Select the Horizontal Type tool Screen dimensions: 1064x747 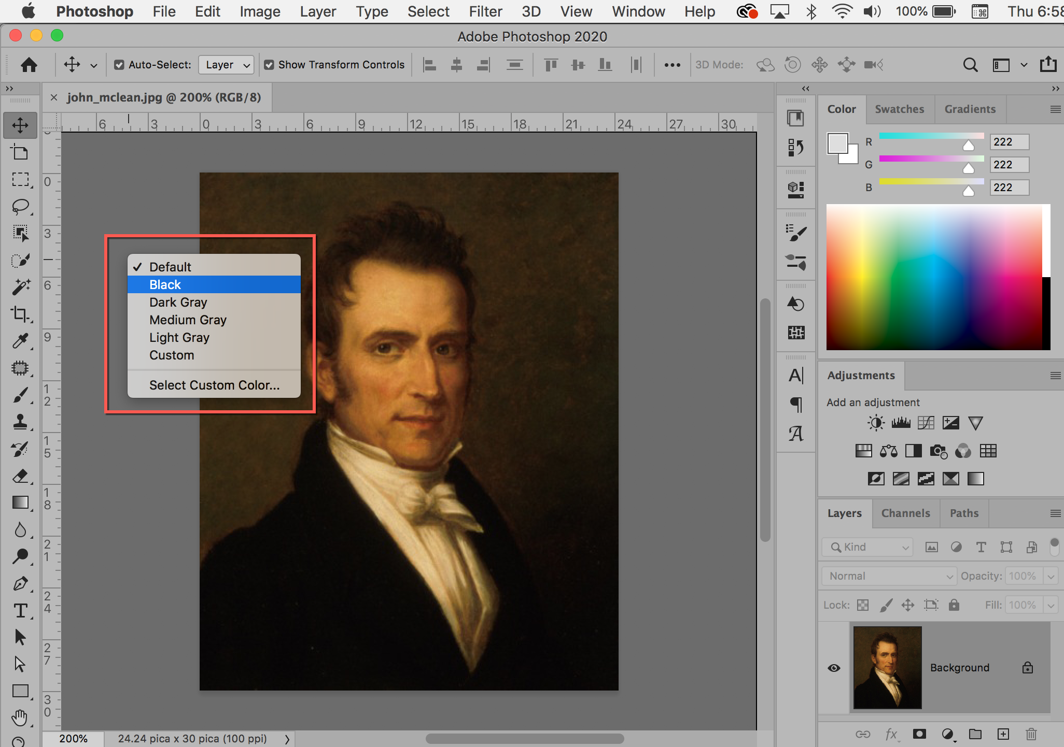20,610
